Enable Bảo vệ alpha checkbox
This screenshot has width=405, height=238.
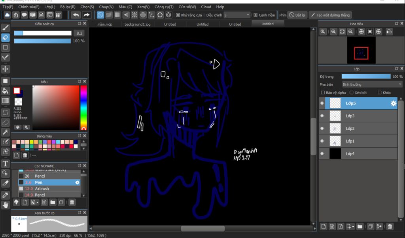pyautogui.click(x=323, y=93)
